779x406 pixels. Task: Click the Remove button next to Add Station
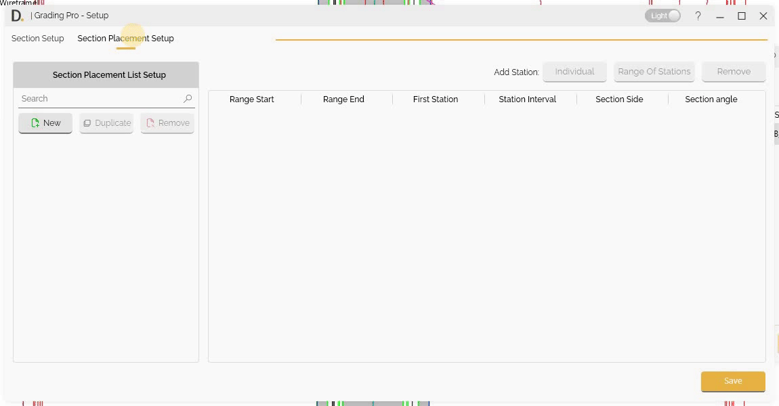734,71
